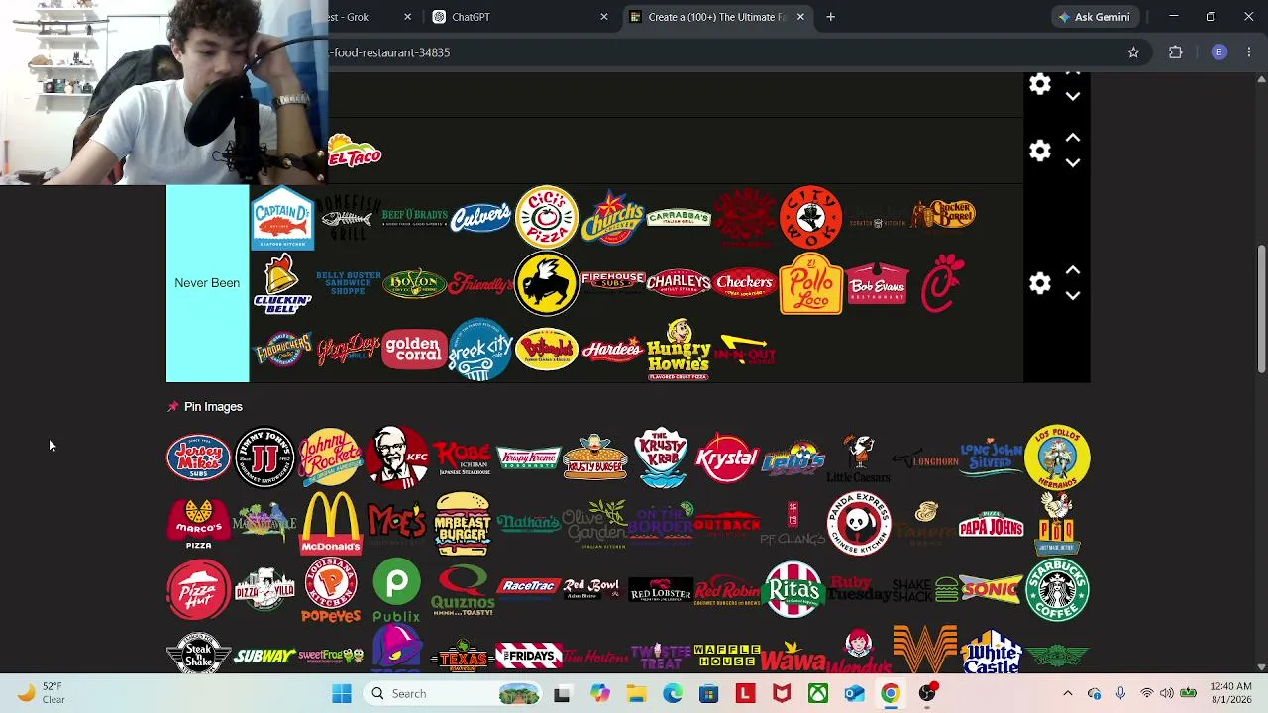Image resolution: width=1268 pixels, height=713 pixels.
Task: Click the Papa Johns logo
Action: (991, 524)
